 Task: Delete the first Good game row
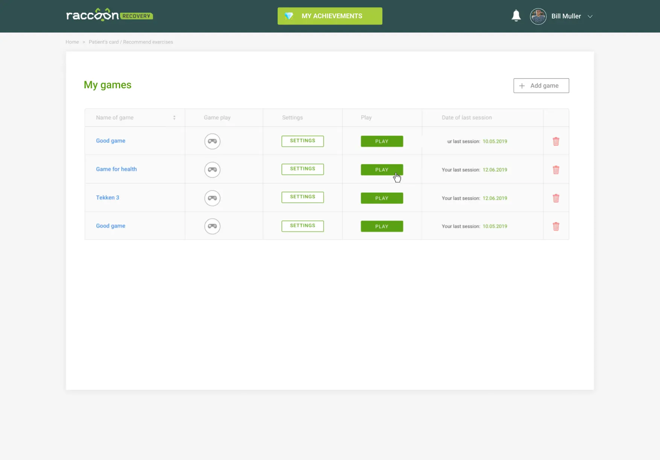tap(556, 141)
